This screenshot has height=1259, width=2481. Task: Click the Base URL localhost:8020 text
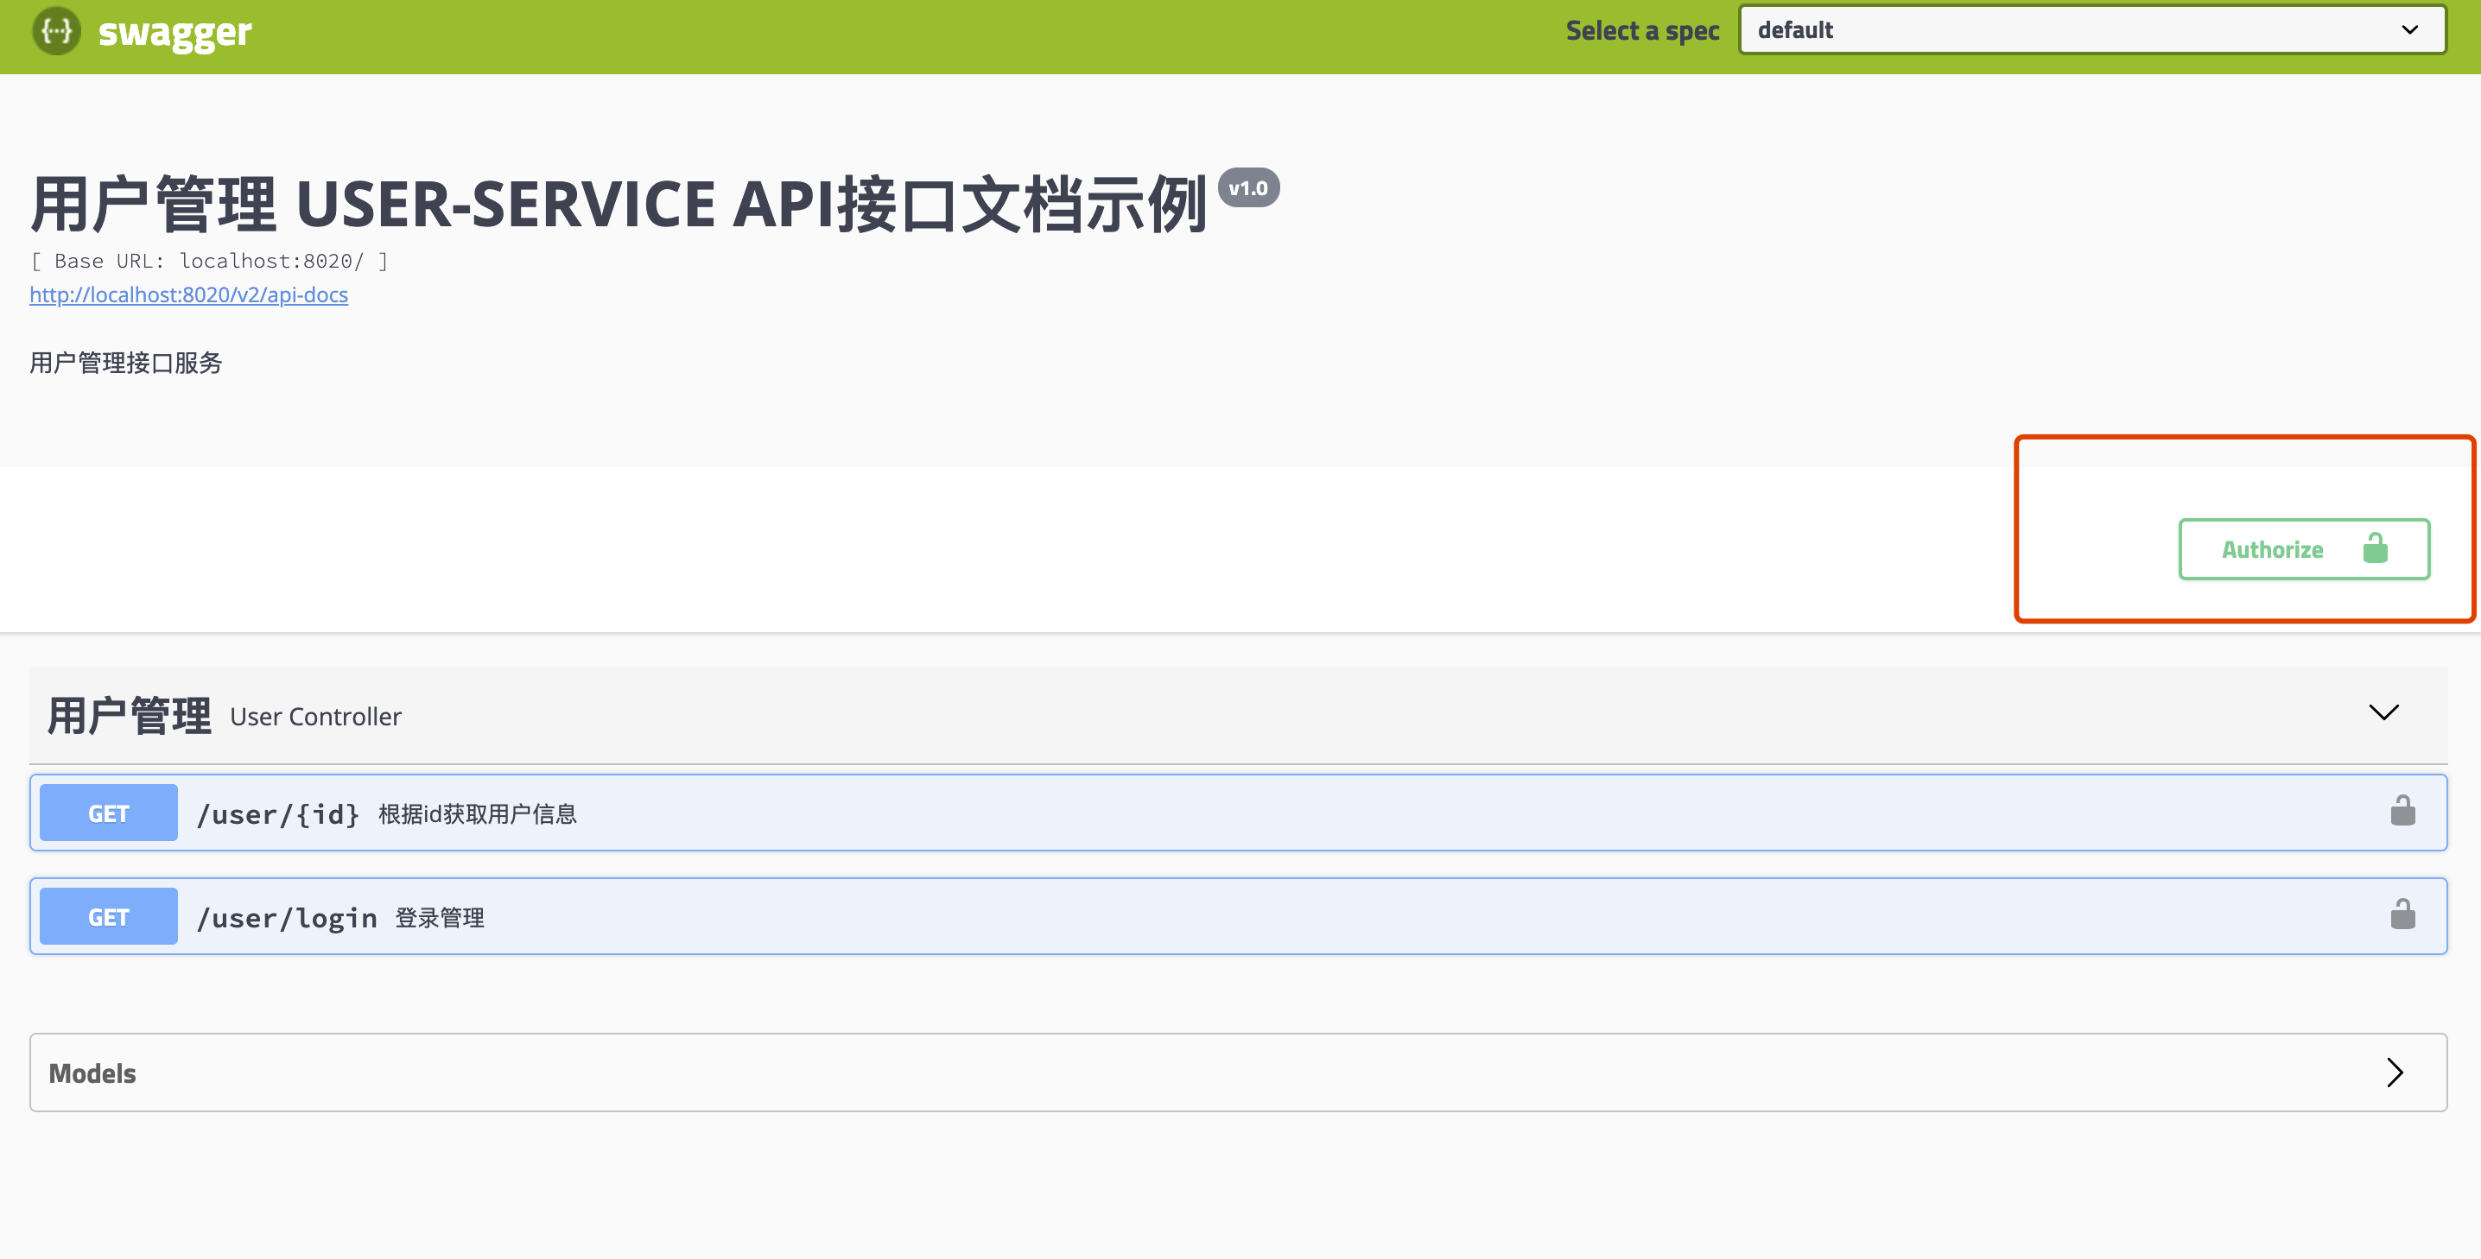click(209, 261)
